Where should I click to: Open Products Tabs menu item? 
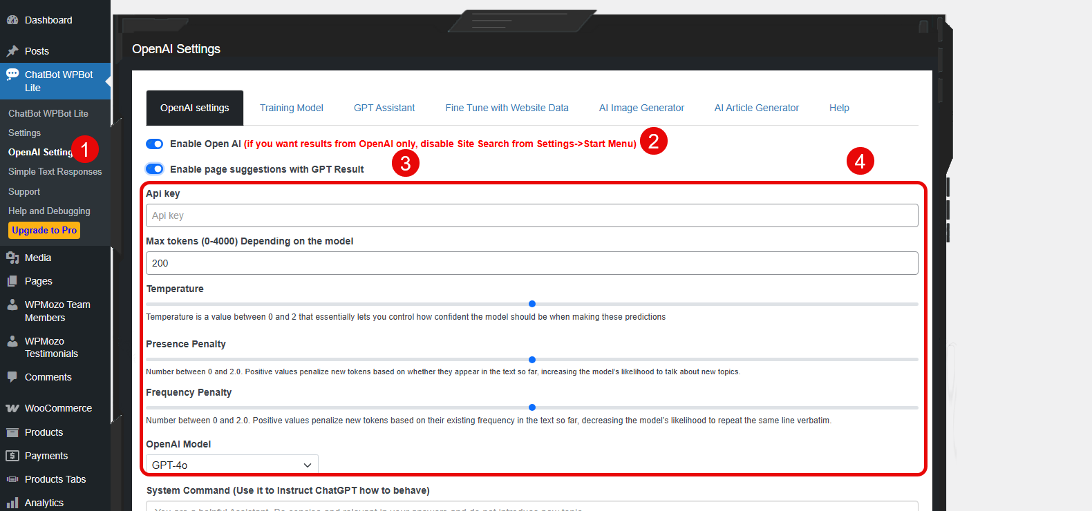pyautogui.click(x=55, y=479)
